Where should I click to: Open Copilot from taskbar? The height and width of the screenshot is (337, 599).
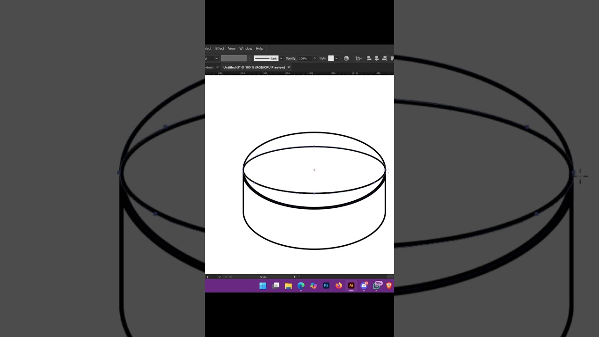coord(314,286)
